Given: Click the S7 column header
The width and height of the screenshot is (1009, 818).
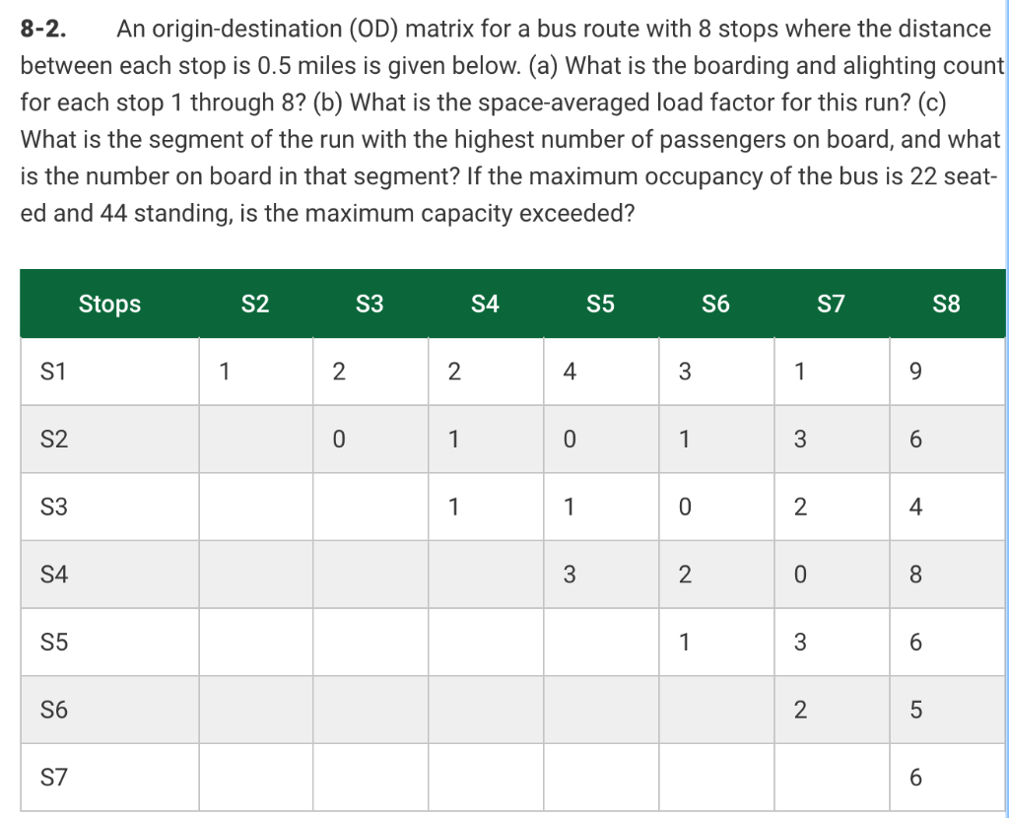Looking at the screenshot, I should click(831, 304).
